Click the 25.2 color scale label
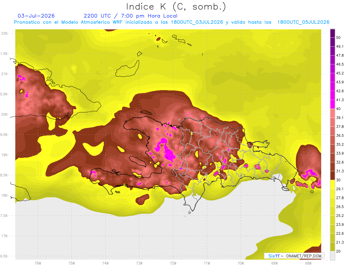346x267 pixels. pos(340,216)
